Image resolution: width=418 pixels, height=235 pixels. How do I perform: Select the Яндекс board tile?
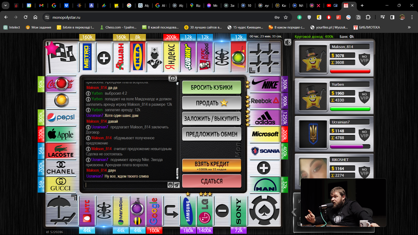pyautogui.click(x=171, y=58)
